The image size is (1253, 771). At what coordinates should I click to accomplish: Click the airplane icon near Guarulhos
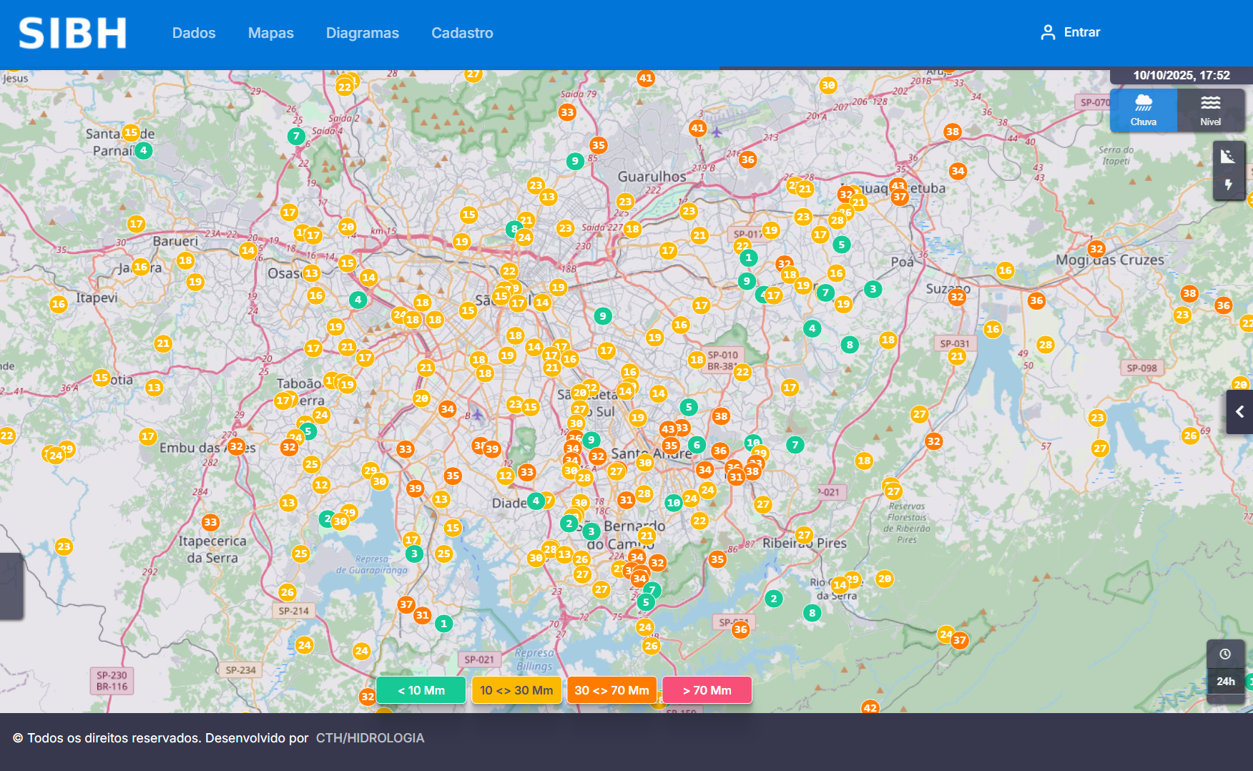717,132
